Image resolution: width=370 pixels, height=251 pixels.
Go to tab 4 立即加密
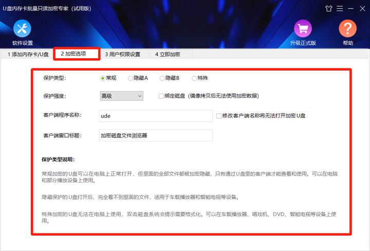point(168,55)
